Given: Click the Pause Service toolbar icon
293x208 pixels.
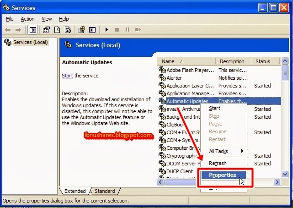Looking at the screenshot, I should tap(128, 30).
